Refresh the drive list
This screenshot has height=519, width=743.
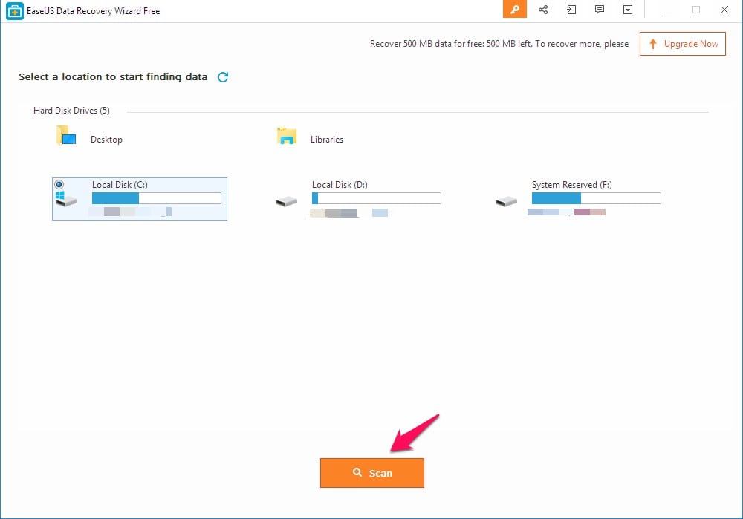tap(223, 76)
